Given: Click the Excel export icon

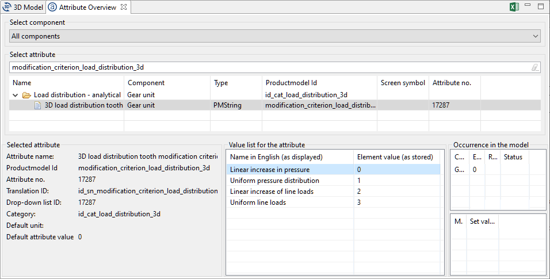Looking at the screenshot, I should coord(514,7).
